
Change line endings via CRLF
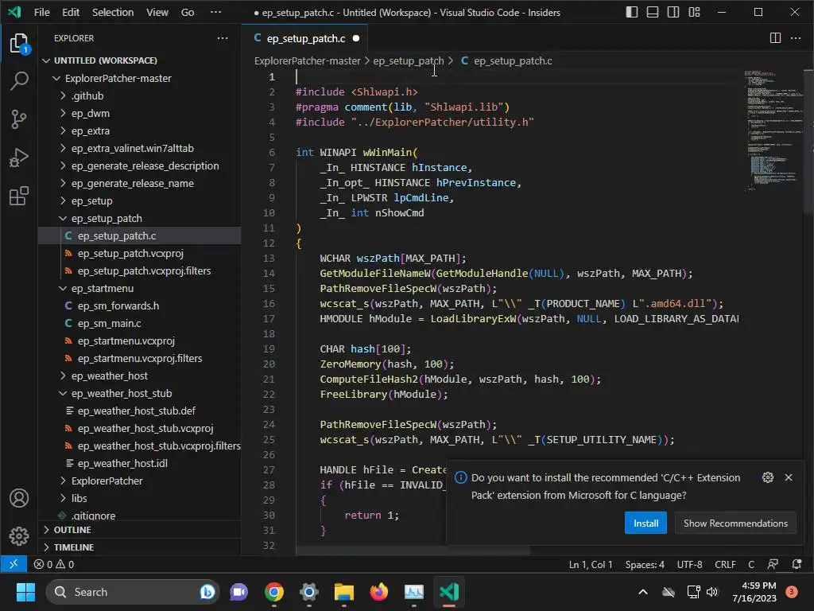click(x=725, y=564)
